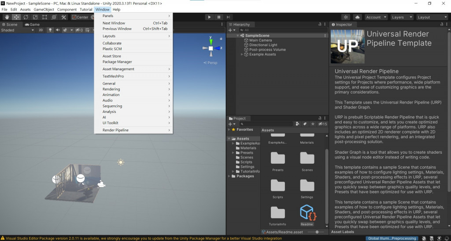Viewport: 451px width, 241px height.
Task: Toggle hidden packages visibility count 15
Action: [x=322, y=124]
